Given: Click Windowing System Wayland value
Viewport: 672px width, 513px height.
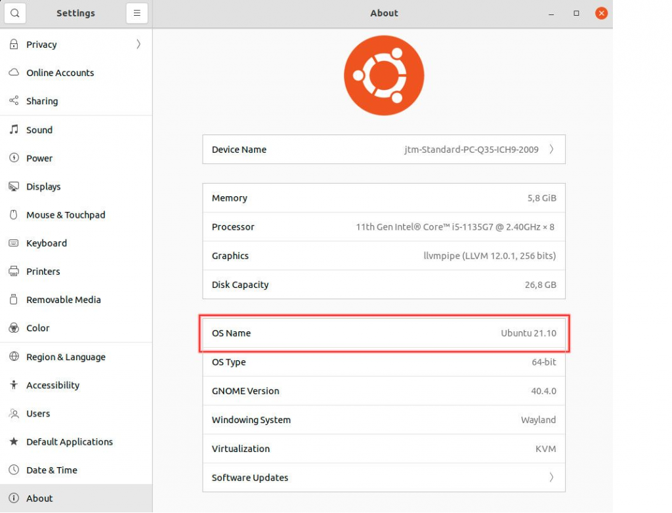Looking at the screenshot, I should 538,420.
